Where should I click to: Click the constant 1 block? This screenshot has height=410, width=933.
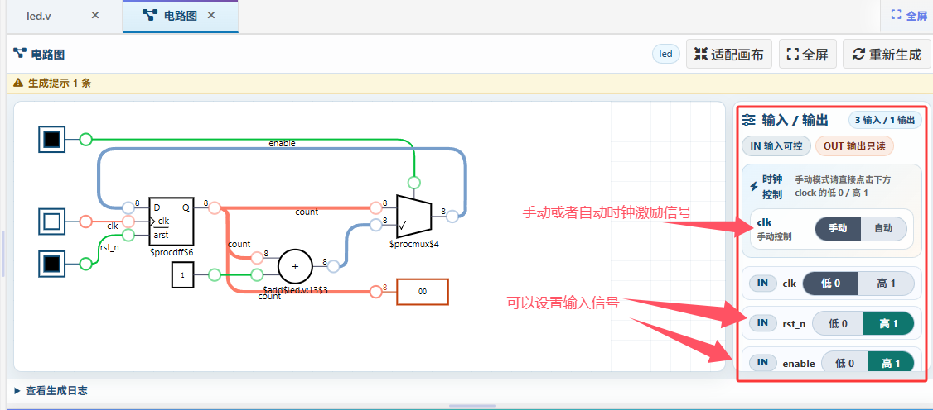(x=182, y=276)
